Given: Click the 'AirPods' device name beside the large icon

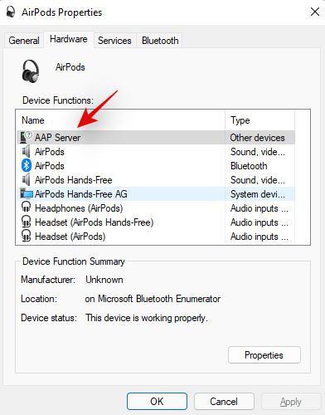Looking at the screenshot, I should 70,67.
